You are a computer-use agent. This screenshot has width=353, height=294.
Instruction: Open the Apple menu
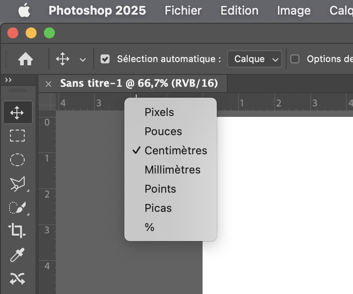click(x=24, y=10)
